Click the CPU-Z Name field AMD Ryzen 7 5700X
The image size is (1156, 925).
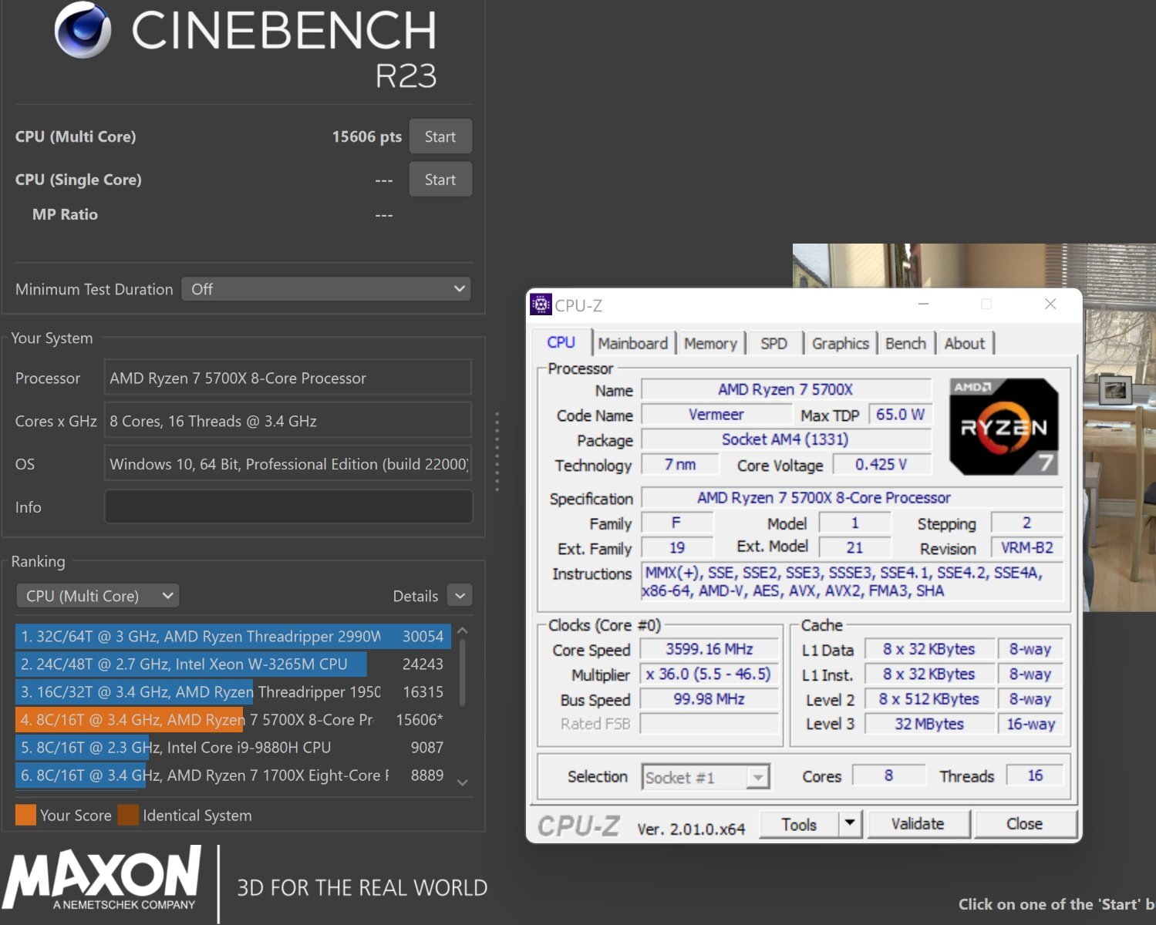786,389
